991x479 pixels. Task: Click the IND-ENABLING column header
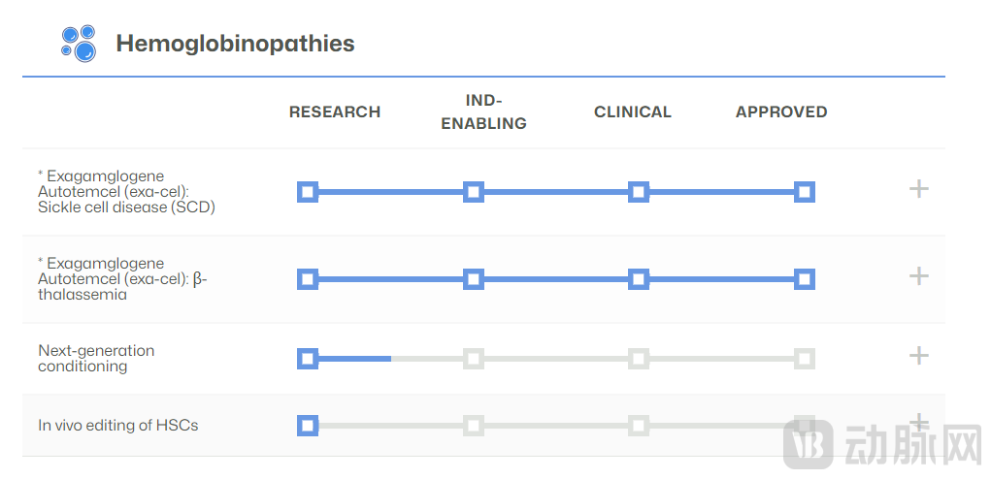coord(483,112)
